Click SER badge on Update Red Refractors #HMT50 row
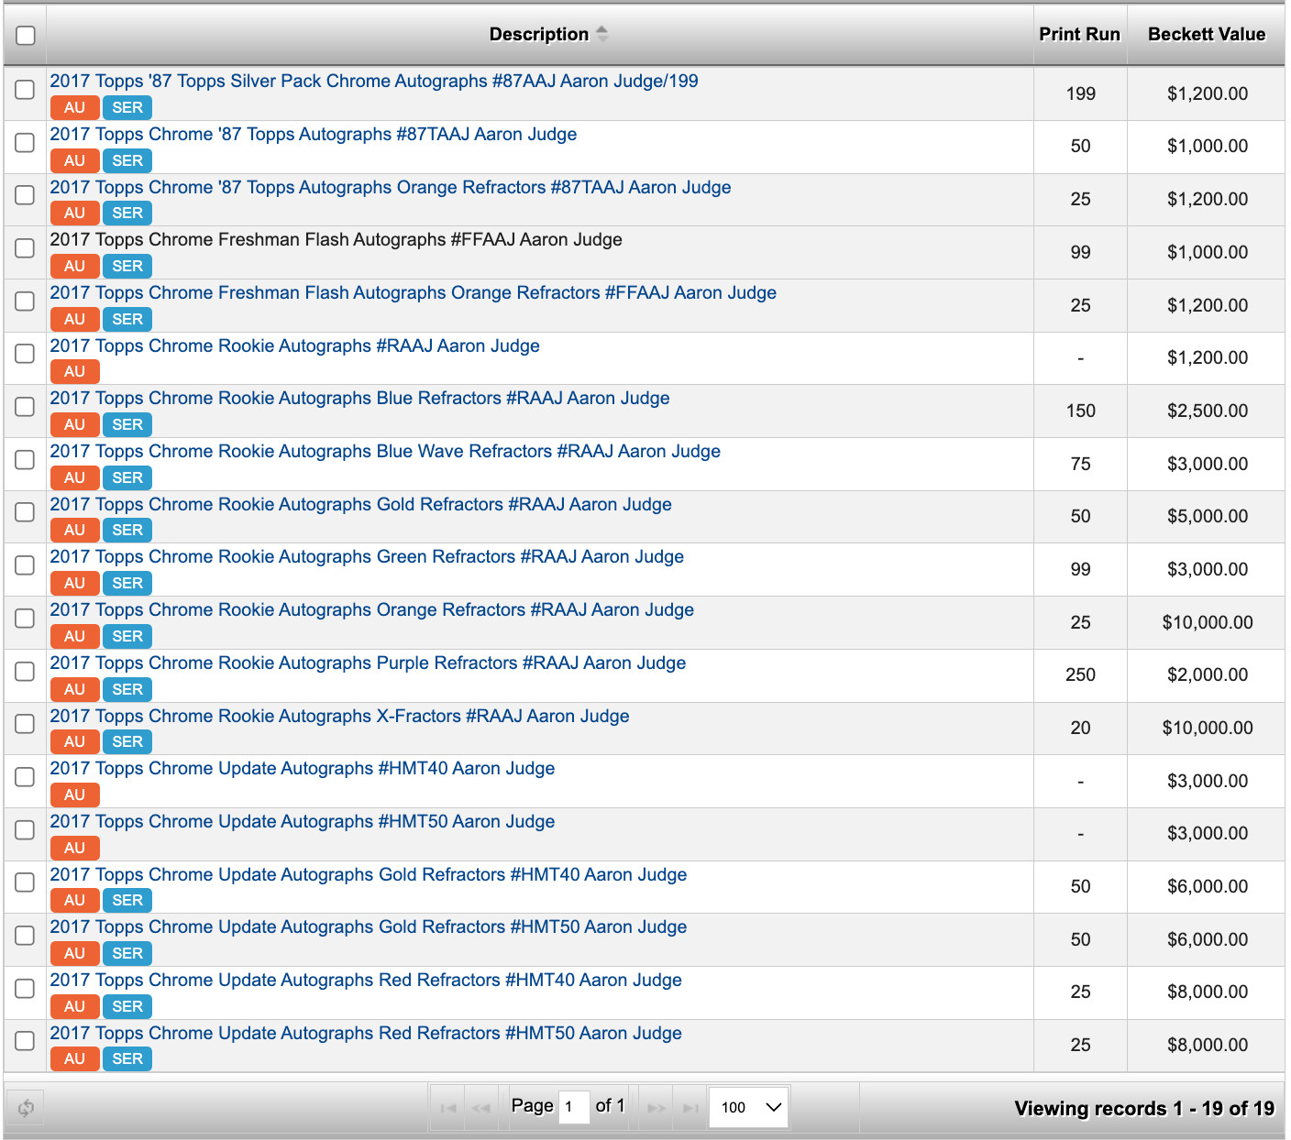 (x=127, y=1058)
